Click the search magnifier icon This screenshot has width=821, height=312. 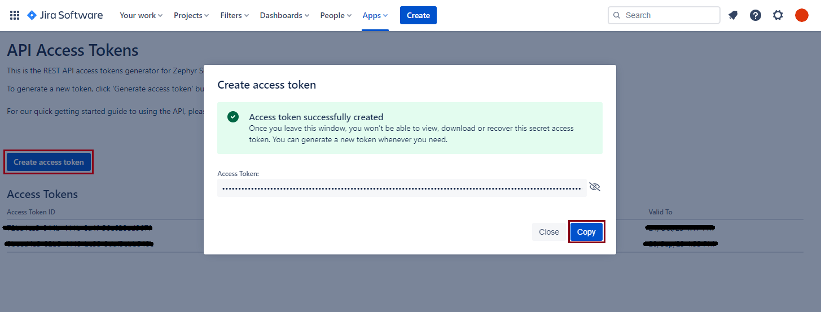pyautogui.click(x=617, y=15)
